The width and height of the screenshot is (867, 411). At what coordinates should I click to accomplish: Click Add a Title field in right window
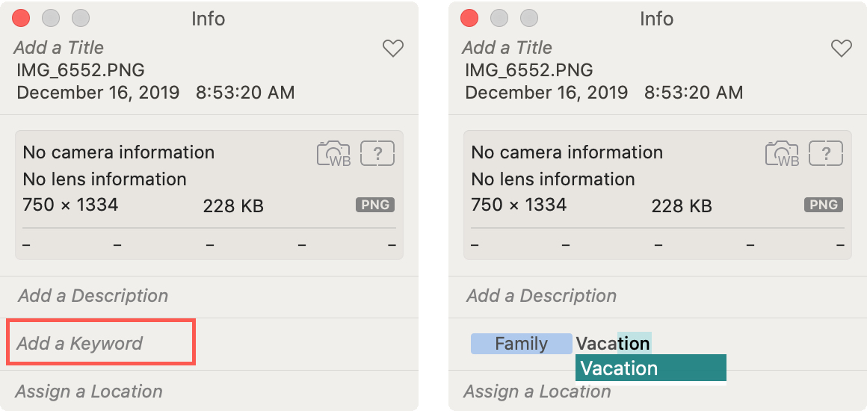coord(507,48)
